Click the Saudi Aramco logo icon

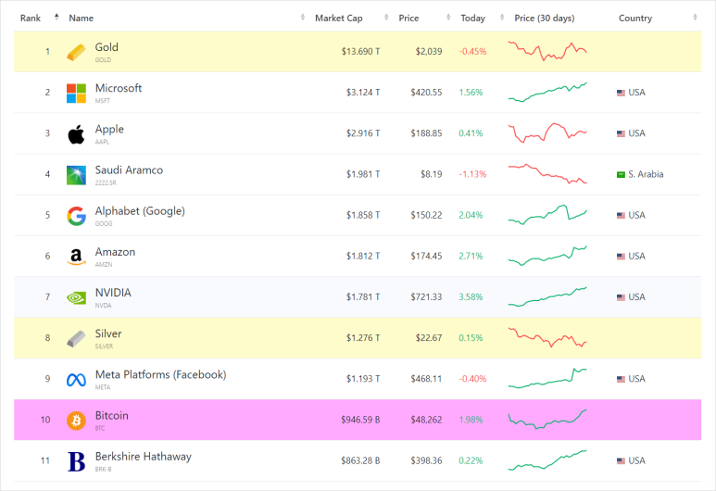click(x=76, y=175)
